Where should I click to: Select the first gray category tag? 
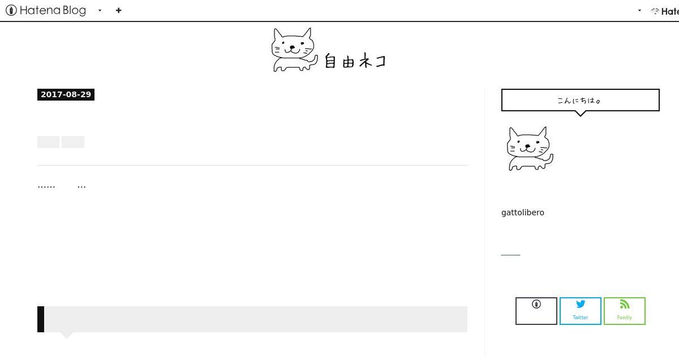(48, 142)
